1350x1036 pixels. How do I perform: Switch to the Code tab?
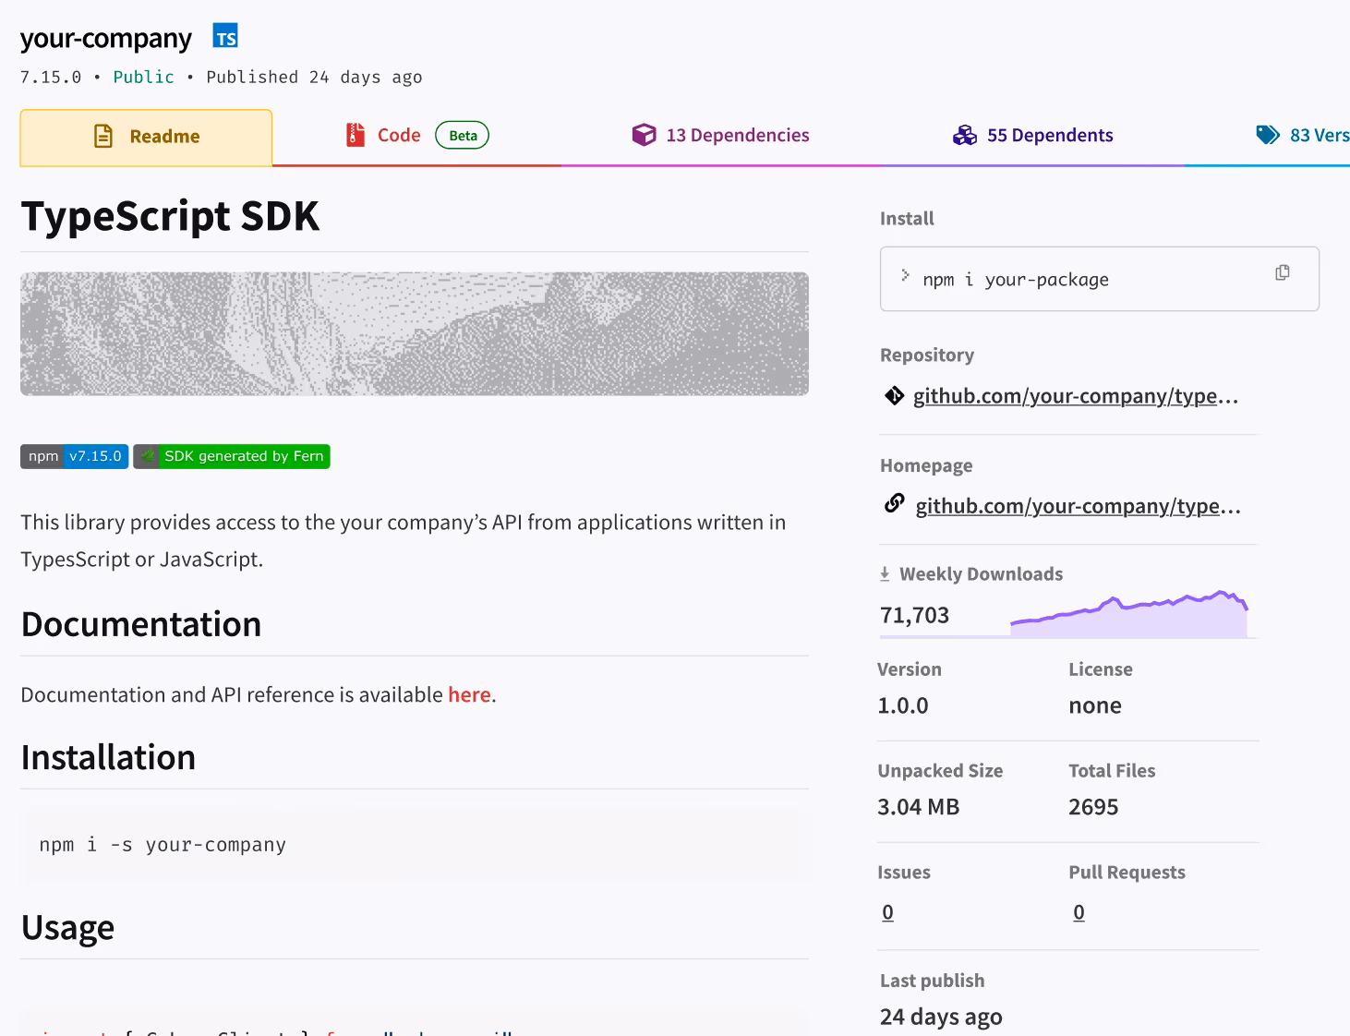pyautogui.click(x=399, y=136)
